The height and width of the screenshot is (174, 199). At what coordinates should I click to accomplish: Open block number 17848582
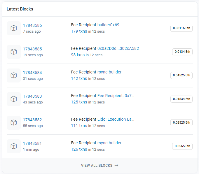(32, 120)
